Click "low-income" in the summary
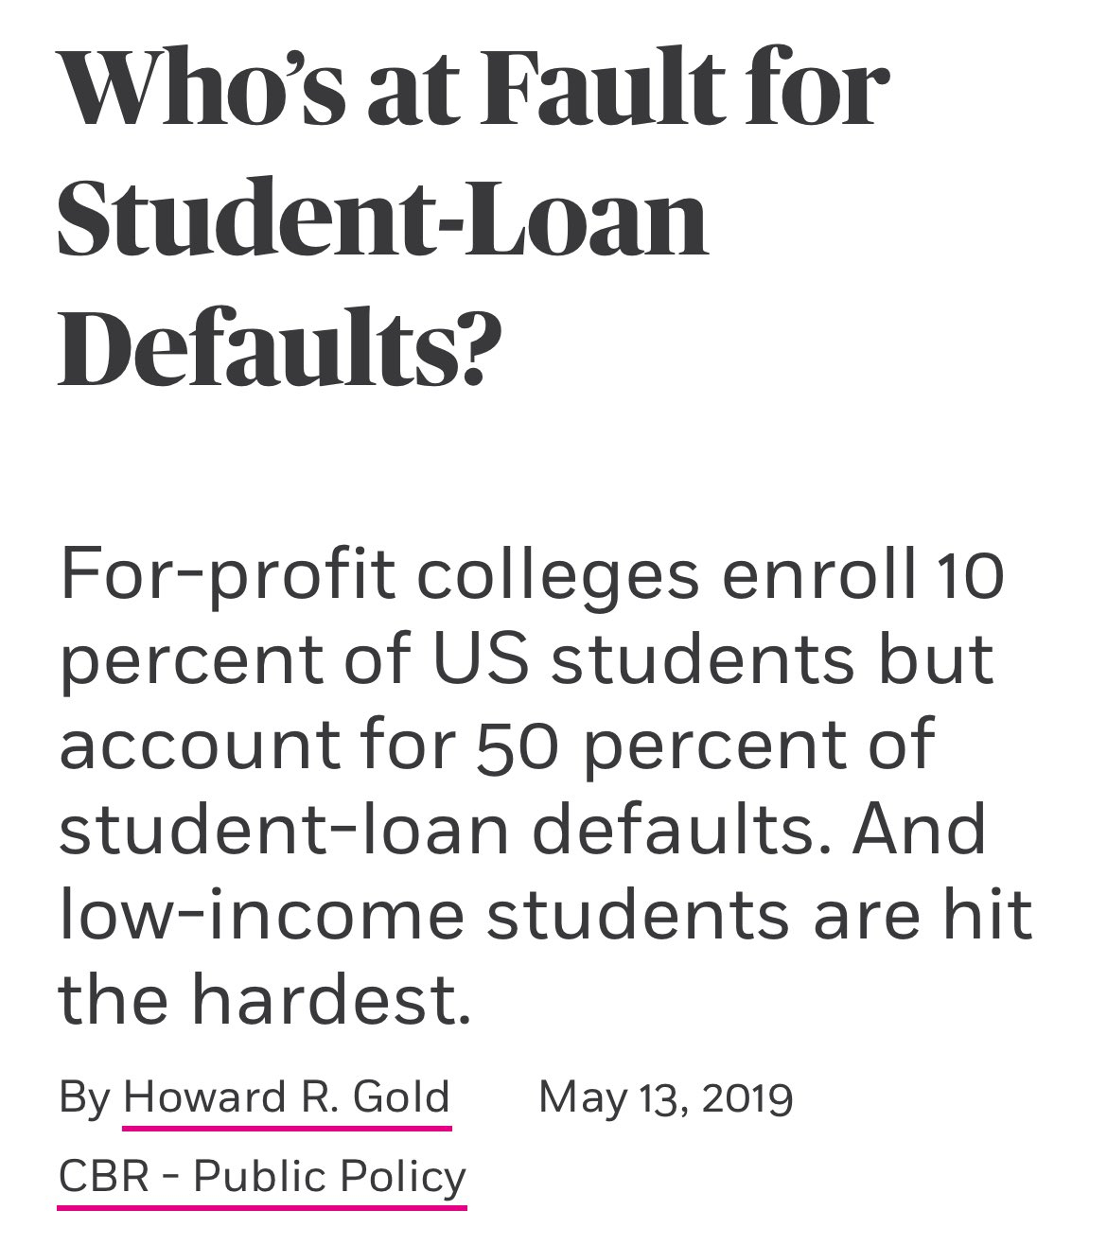The image size is (1107, 1245). (261, 915)
